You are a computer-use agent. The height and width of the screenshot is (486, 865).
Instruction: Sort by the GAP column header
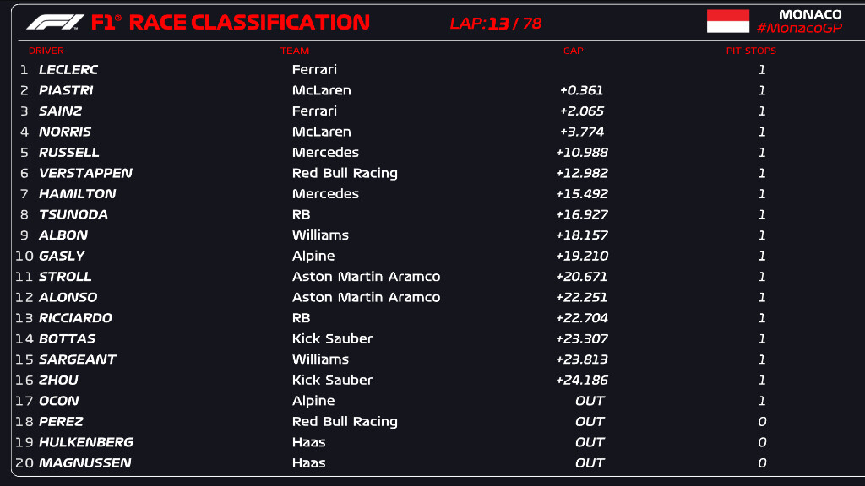coord(573,51)
